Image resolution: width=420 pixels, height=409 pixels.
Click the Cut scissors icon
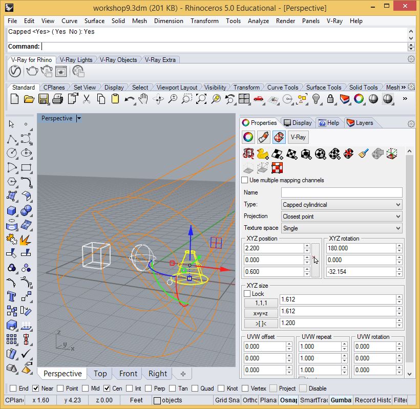click(x=86, y=99)
